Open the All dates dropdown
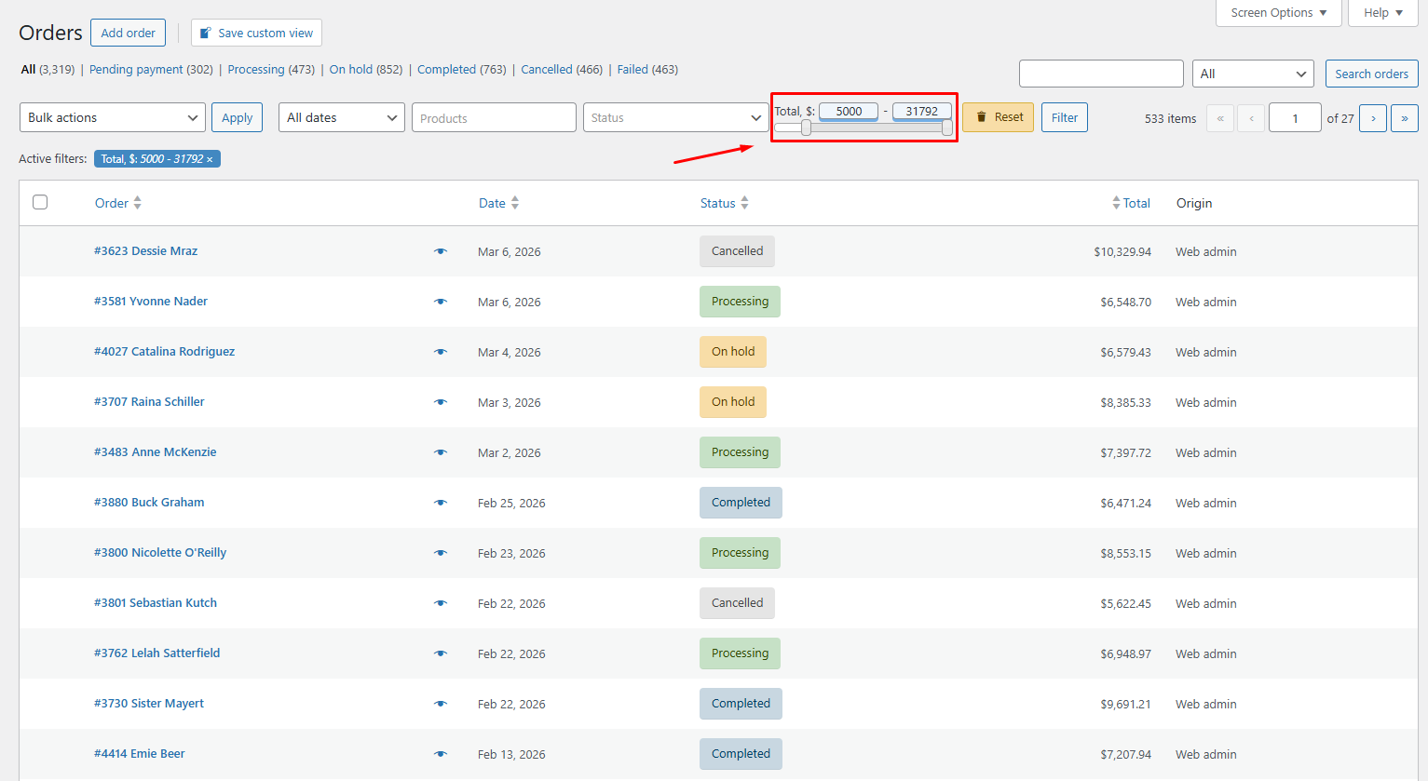The image size is (1428, 781). point(342,117)
